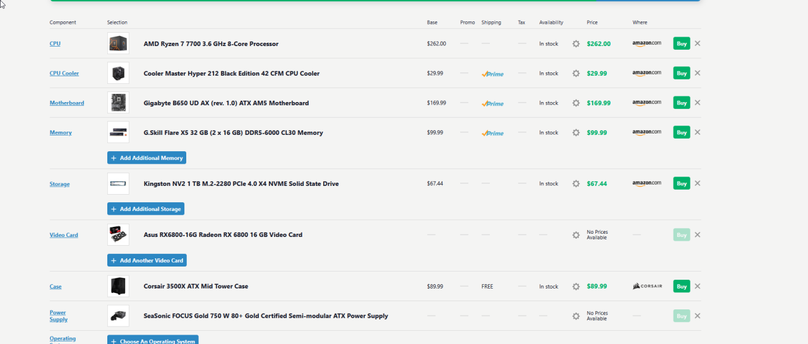Open price settings gear for the Motherboard
The height and width of the screenshot is (344, 808).
(576, 103)
